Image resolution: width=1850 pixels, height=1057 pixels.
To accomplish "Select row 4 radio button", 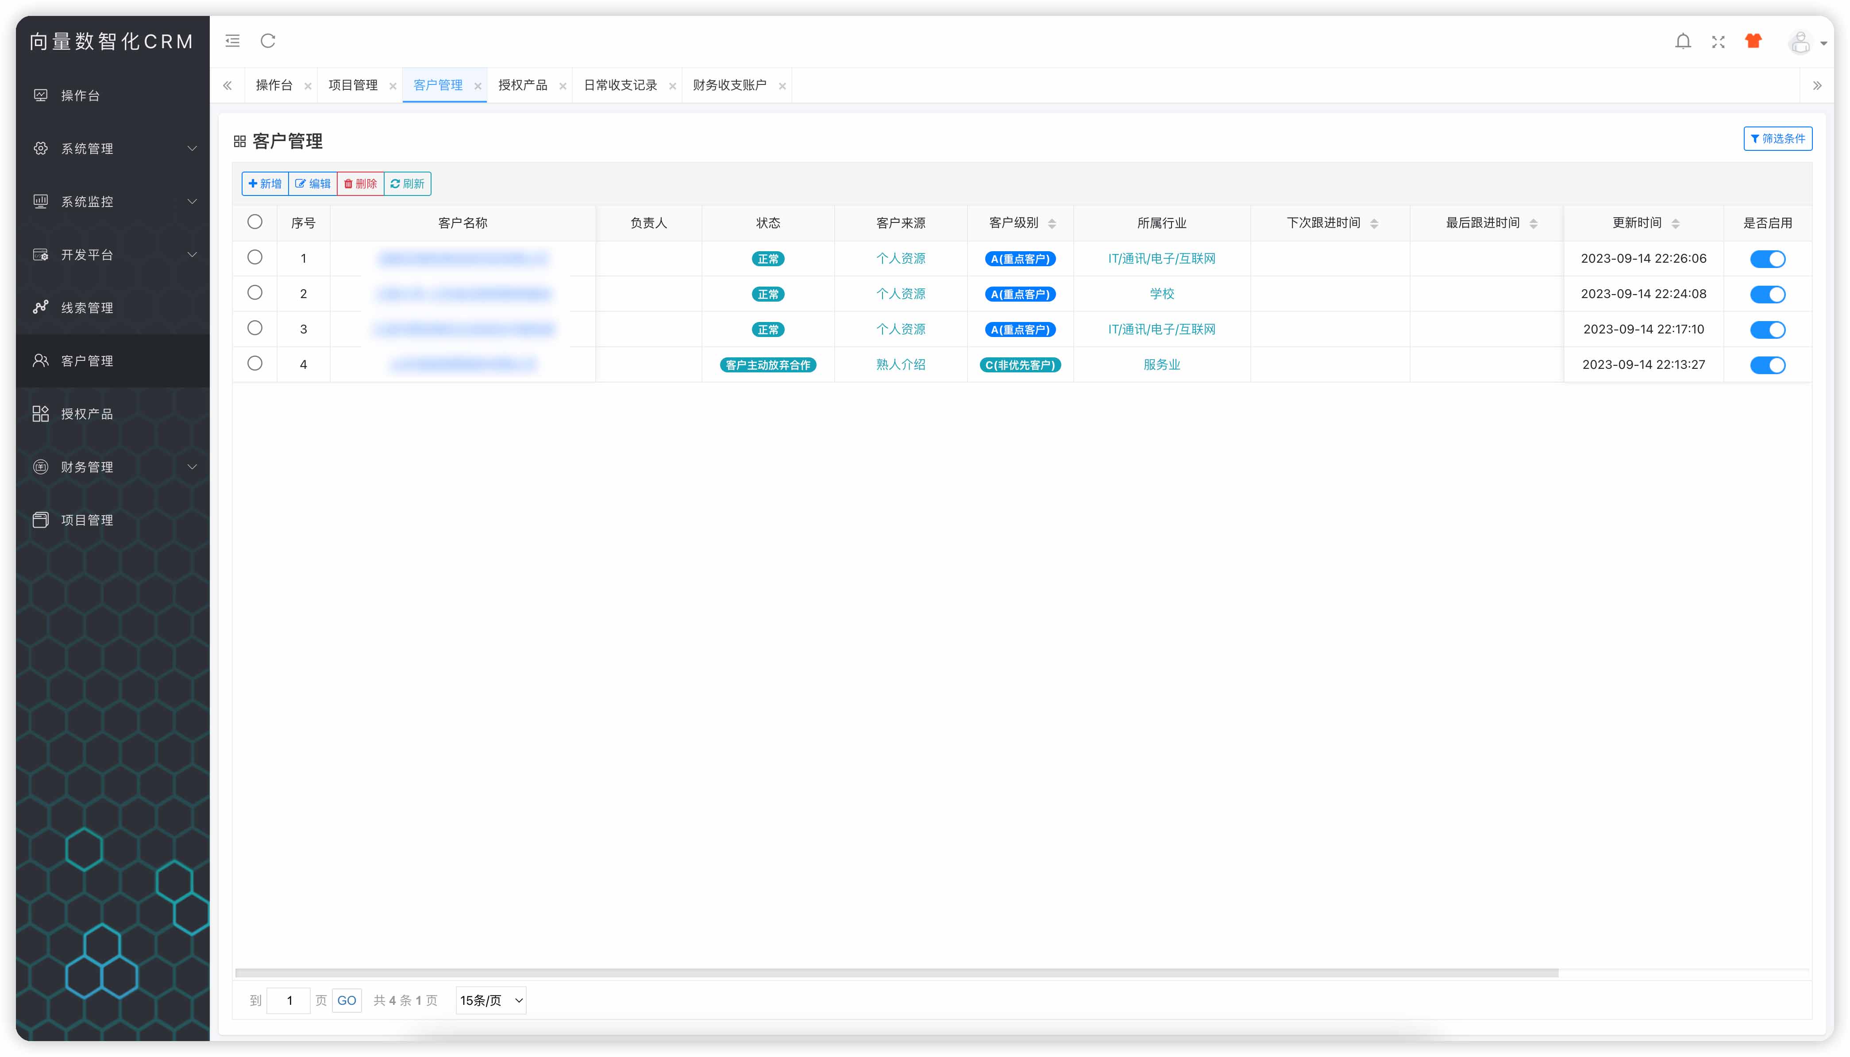I will 255,364.
